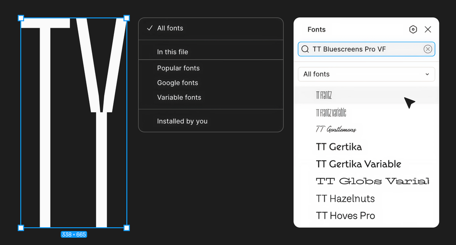Click the search magnifier icon
456x245 pixels.
tap(305, 49)
